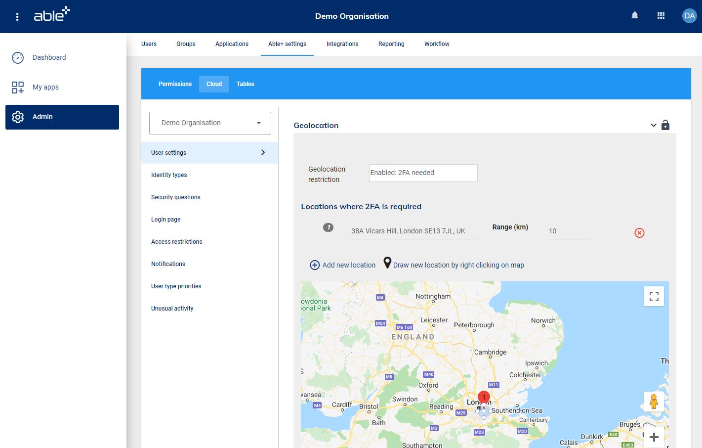This screenshot has width=702, height=448.
Task: Toggle the Geolocation padlock icon
Action: [665, 125]
